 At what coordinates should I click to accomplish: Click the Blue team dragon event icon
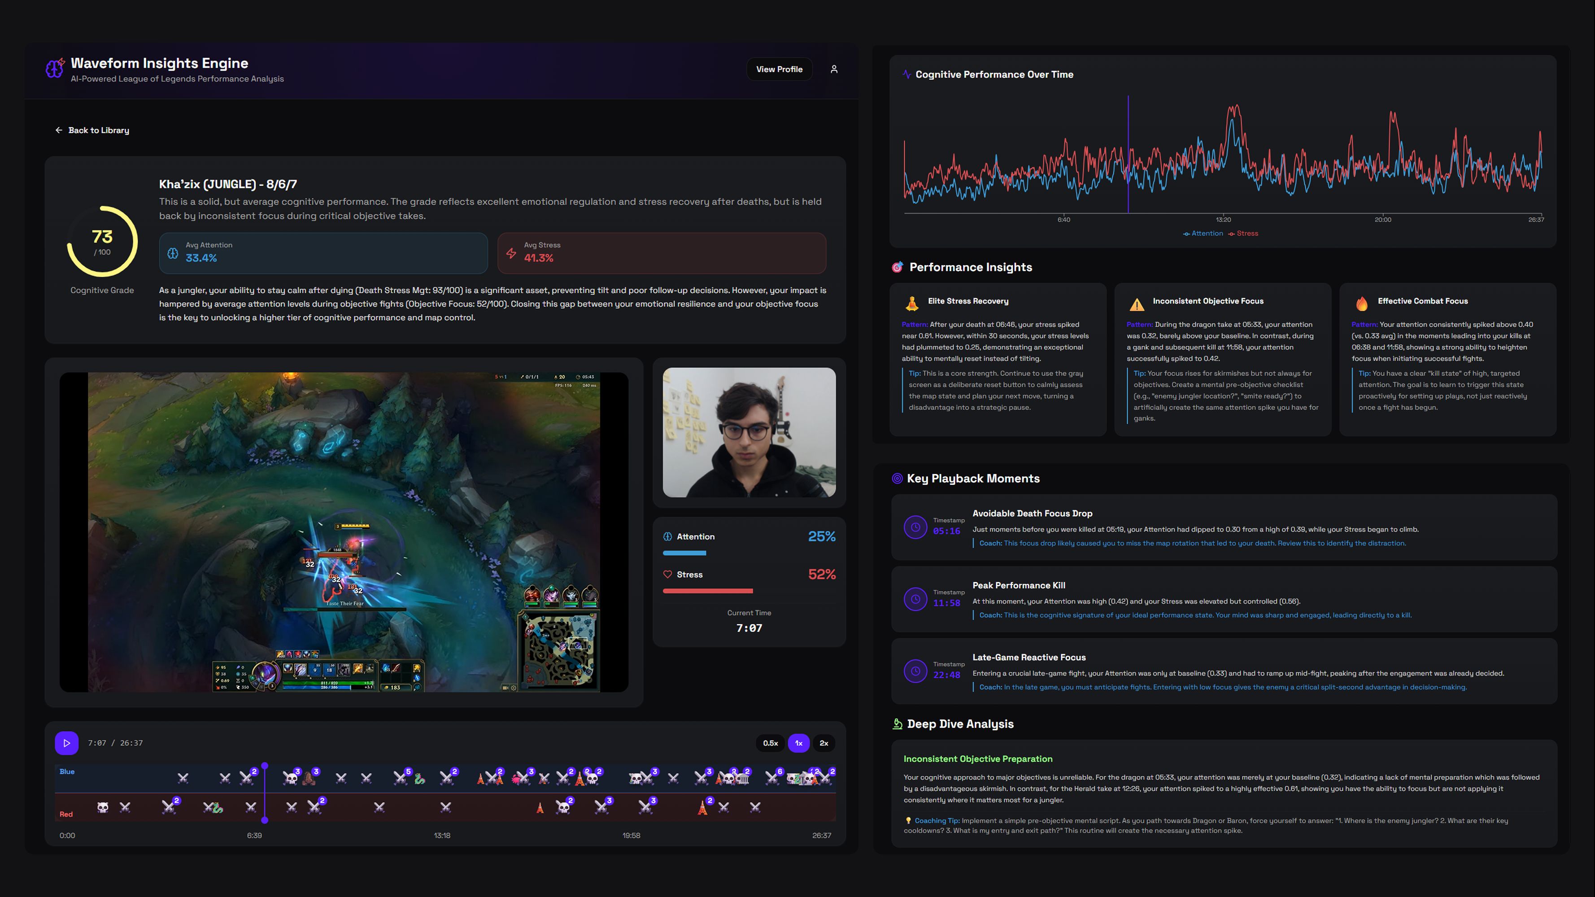click(419, 779)
